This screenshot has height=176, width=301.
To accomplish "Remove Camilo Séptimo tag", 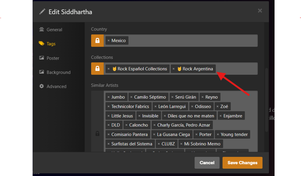I will (131, 97).
